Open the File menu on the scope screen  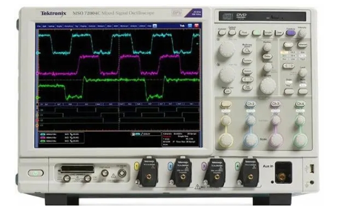coord(39,26)
